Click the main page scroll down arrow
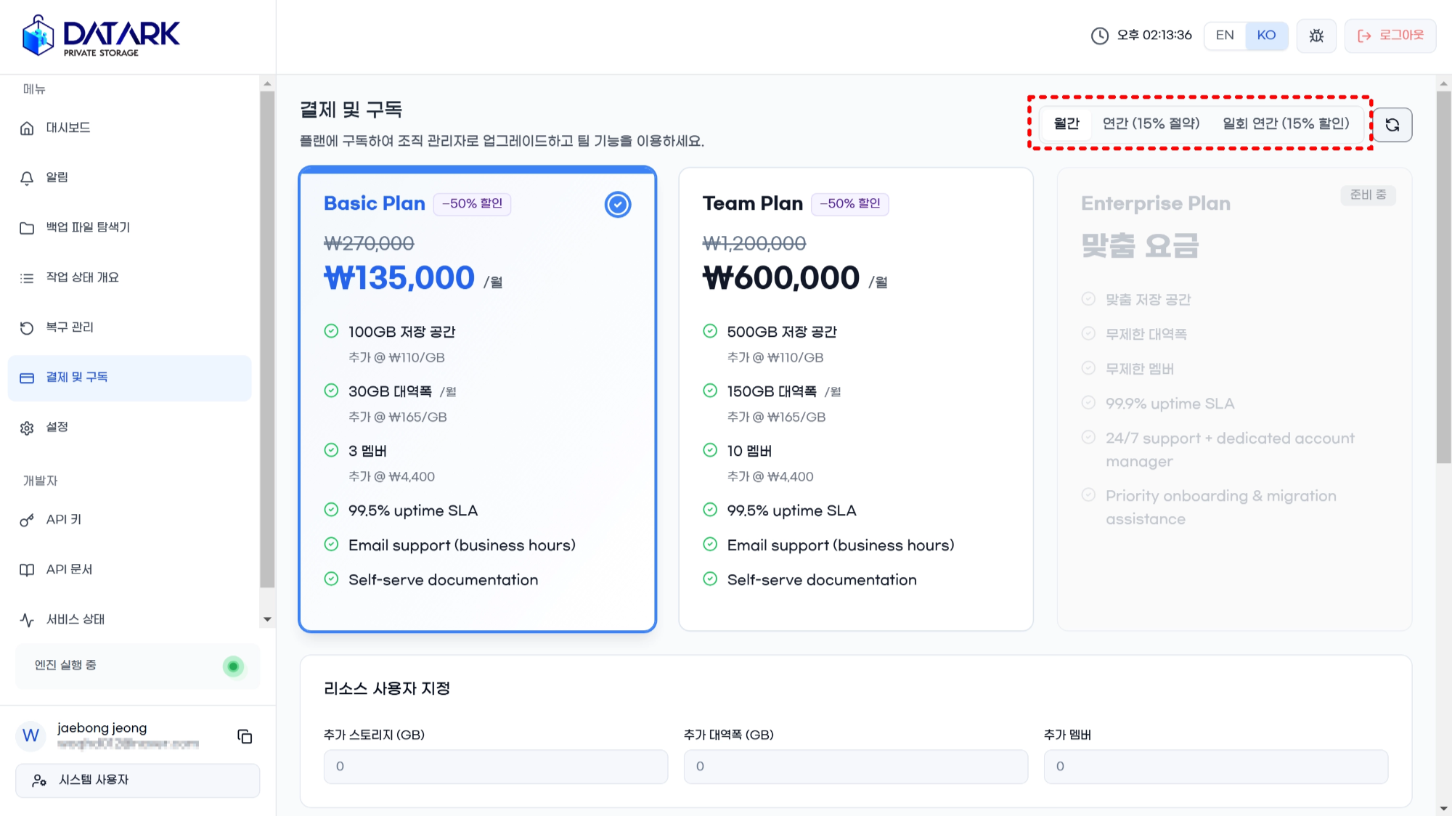1452x816 pixels. tap(1444, 808)
